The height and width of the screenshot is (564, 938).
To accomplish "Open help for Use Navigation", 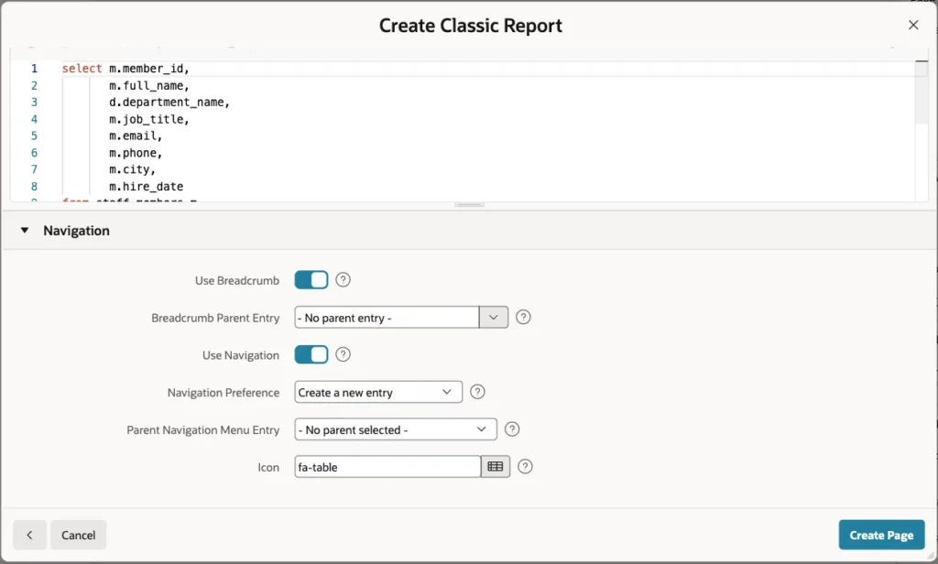I will (343, 354).
